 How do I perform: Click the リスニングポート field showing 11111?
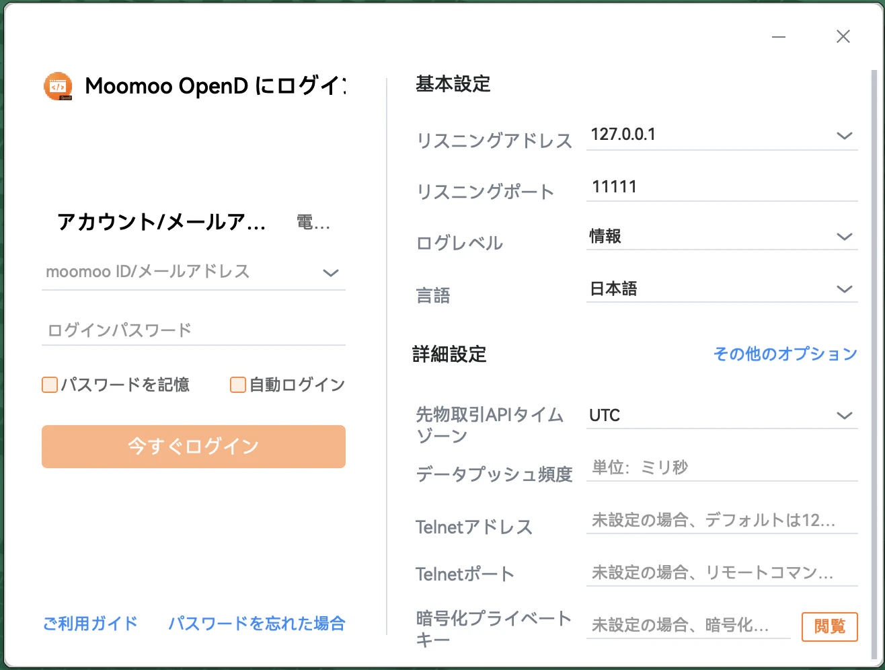[722, 187]
